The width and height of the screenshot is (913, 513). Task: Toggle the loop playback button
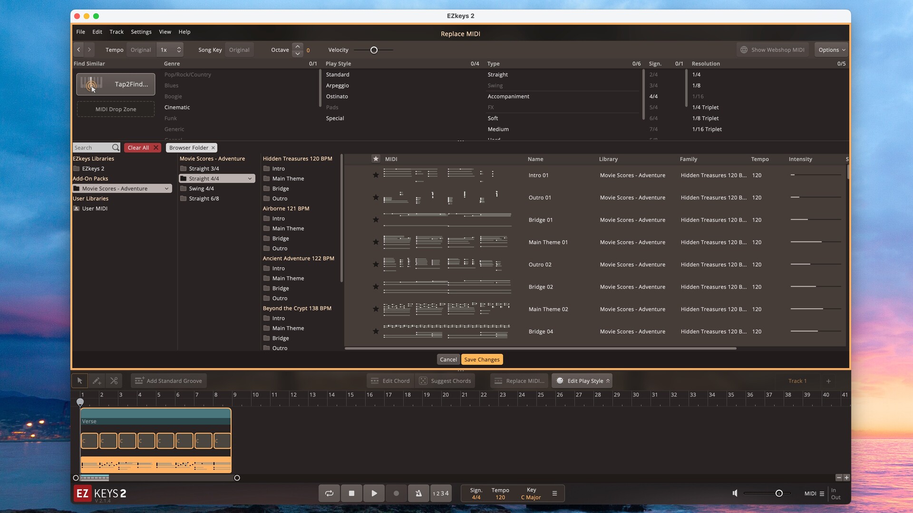pyautogui.click(x=329, y=493)
